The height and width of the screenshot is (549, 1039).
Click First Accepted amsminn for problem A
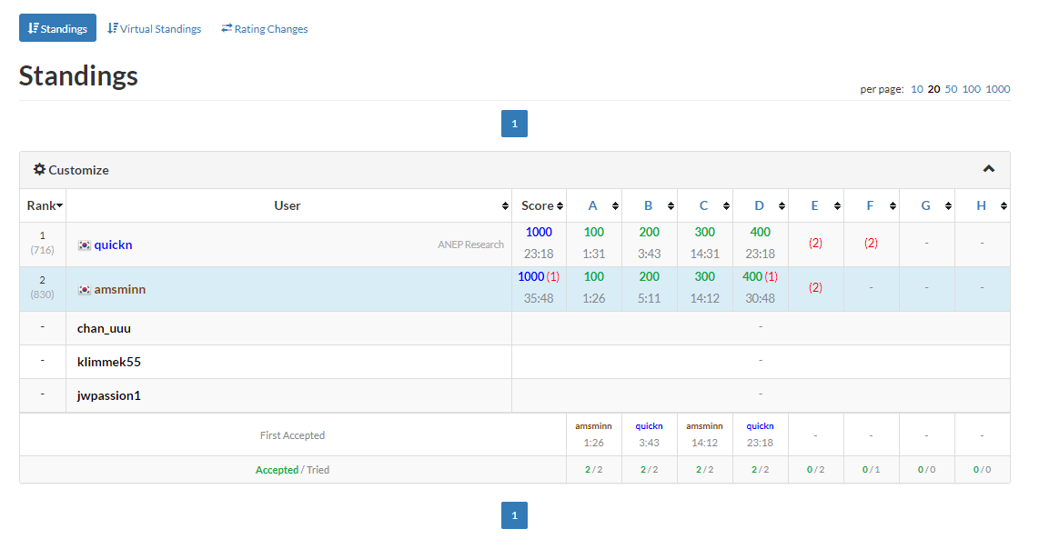pos(594,425)
